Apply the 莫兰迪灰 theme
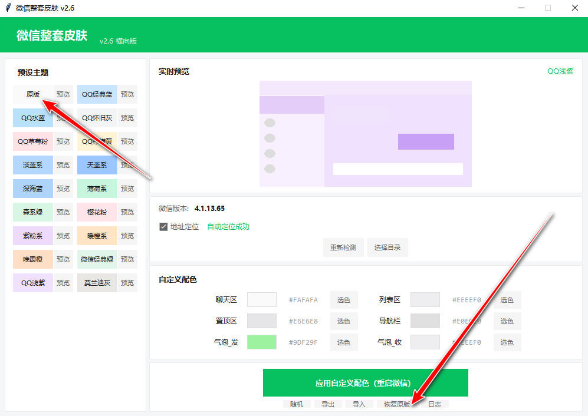 tap(97, 283)
